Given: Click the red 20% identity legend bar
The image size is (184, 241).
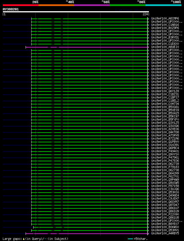Looking at the screenshot, I should pos(21,5).
